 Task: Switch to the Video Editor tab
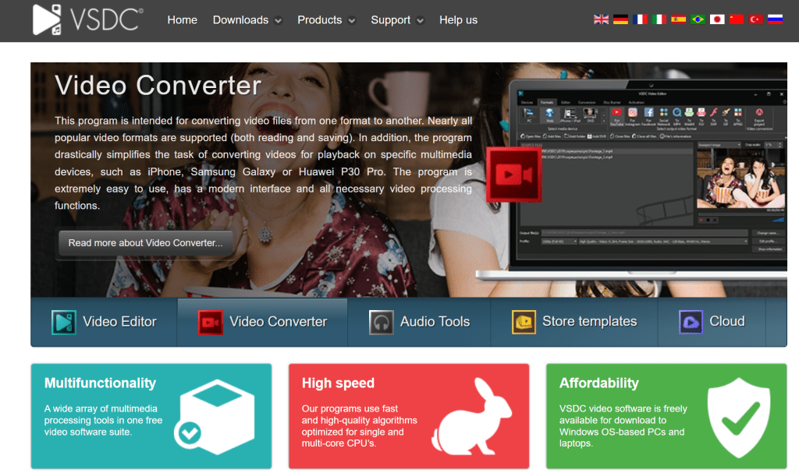pyautogui.click(x=104, y=322)
